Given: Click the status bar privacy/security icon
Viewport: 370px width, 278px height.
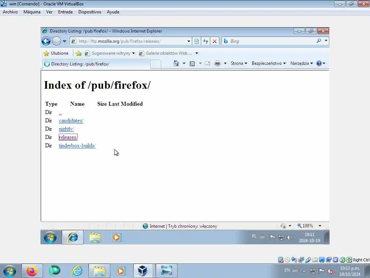Looking at the screenshot, I should click(283, 226).
